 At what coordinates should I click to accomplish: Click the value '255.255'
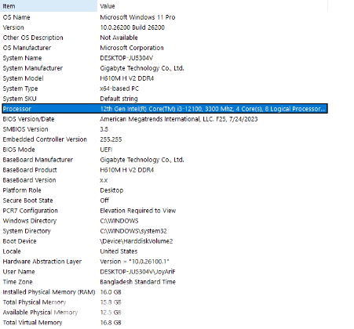tap(111, 139)
